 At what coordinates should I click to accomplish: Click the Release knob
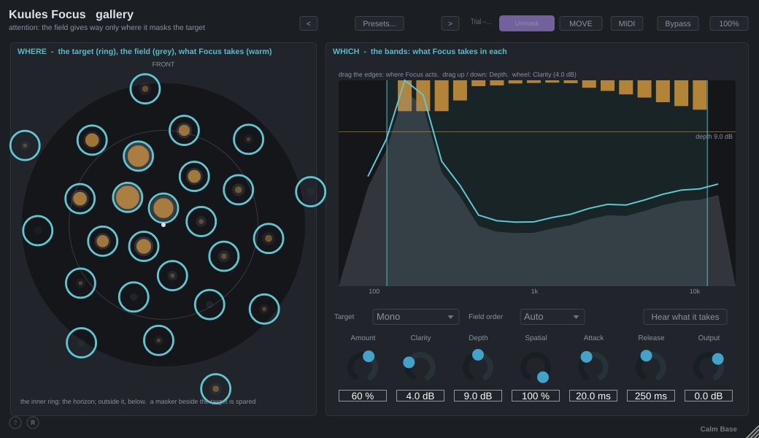(651, 366)
